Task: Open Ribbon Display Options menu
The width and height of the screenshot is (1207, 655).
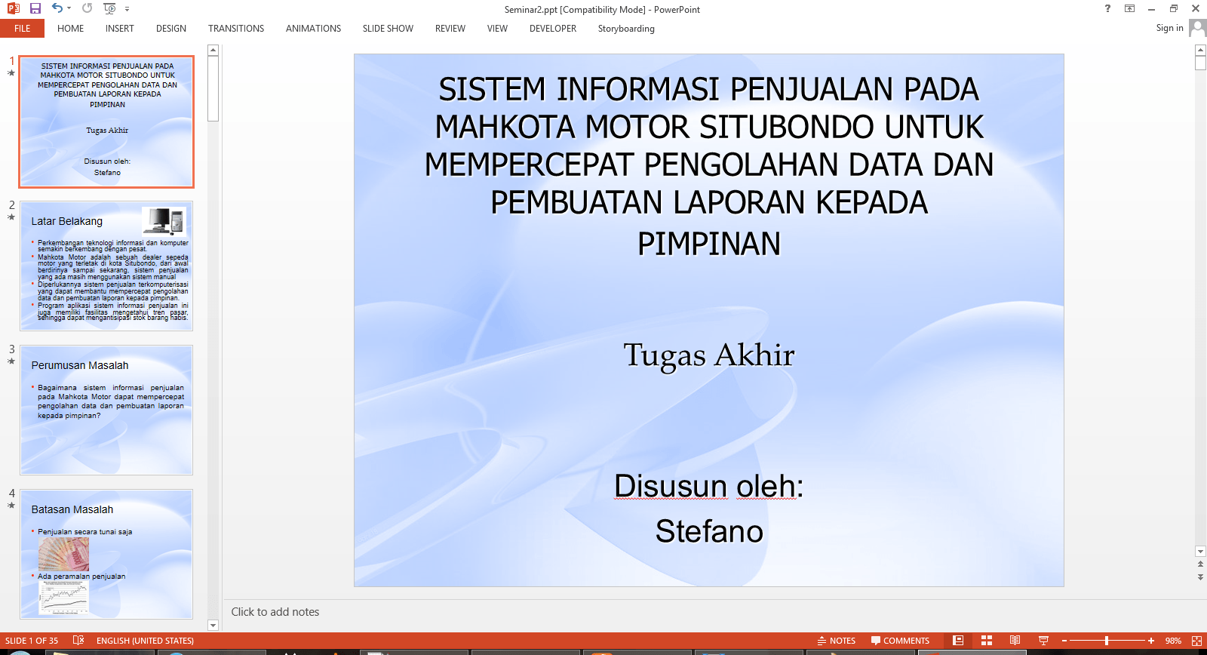Action: 1129,9
